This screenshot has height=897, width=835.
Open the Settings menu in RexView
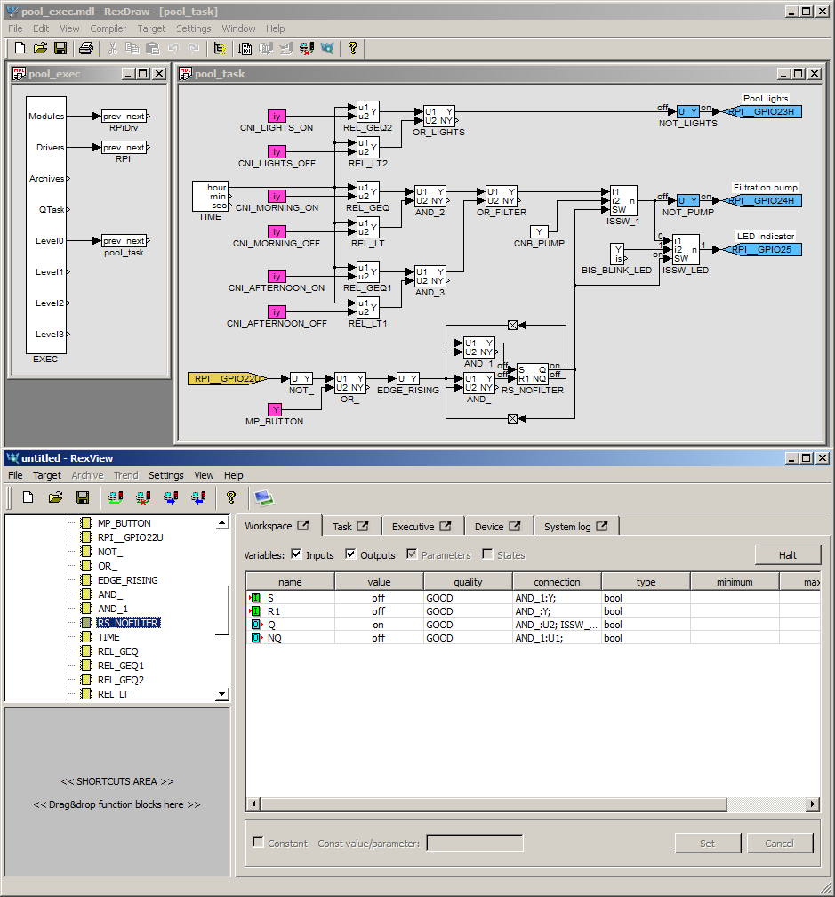[x=165, y=475]
